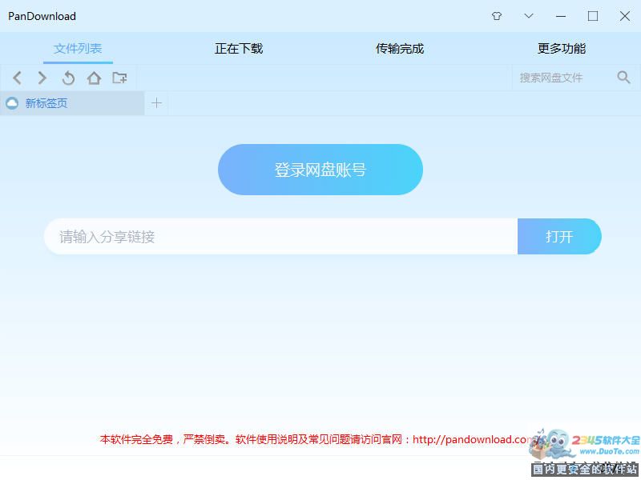Go to the 传输完成 tab
The image size is (641, 480).
click(x=400, y=49)
